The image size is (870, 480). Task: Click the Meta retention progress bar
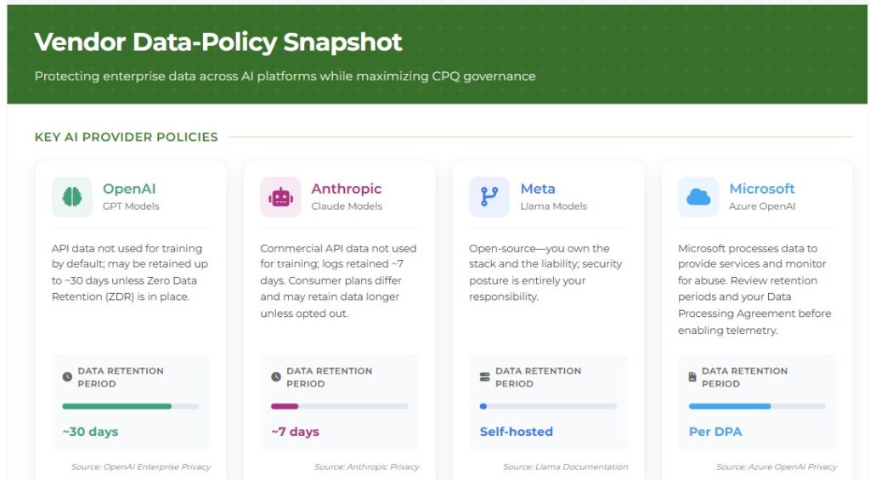(548, 406)
